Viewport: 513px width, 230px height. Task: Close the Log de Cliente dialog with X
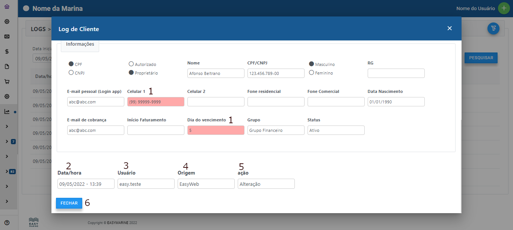click(450, 28)
